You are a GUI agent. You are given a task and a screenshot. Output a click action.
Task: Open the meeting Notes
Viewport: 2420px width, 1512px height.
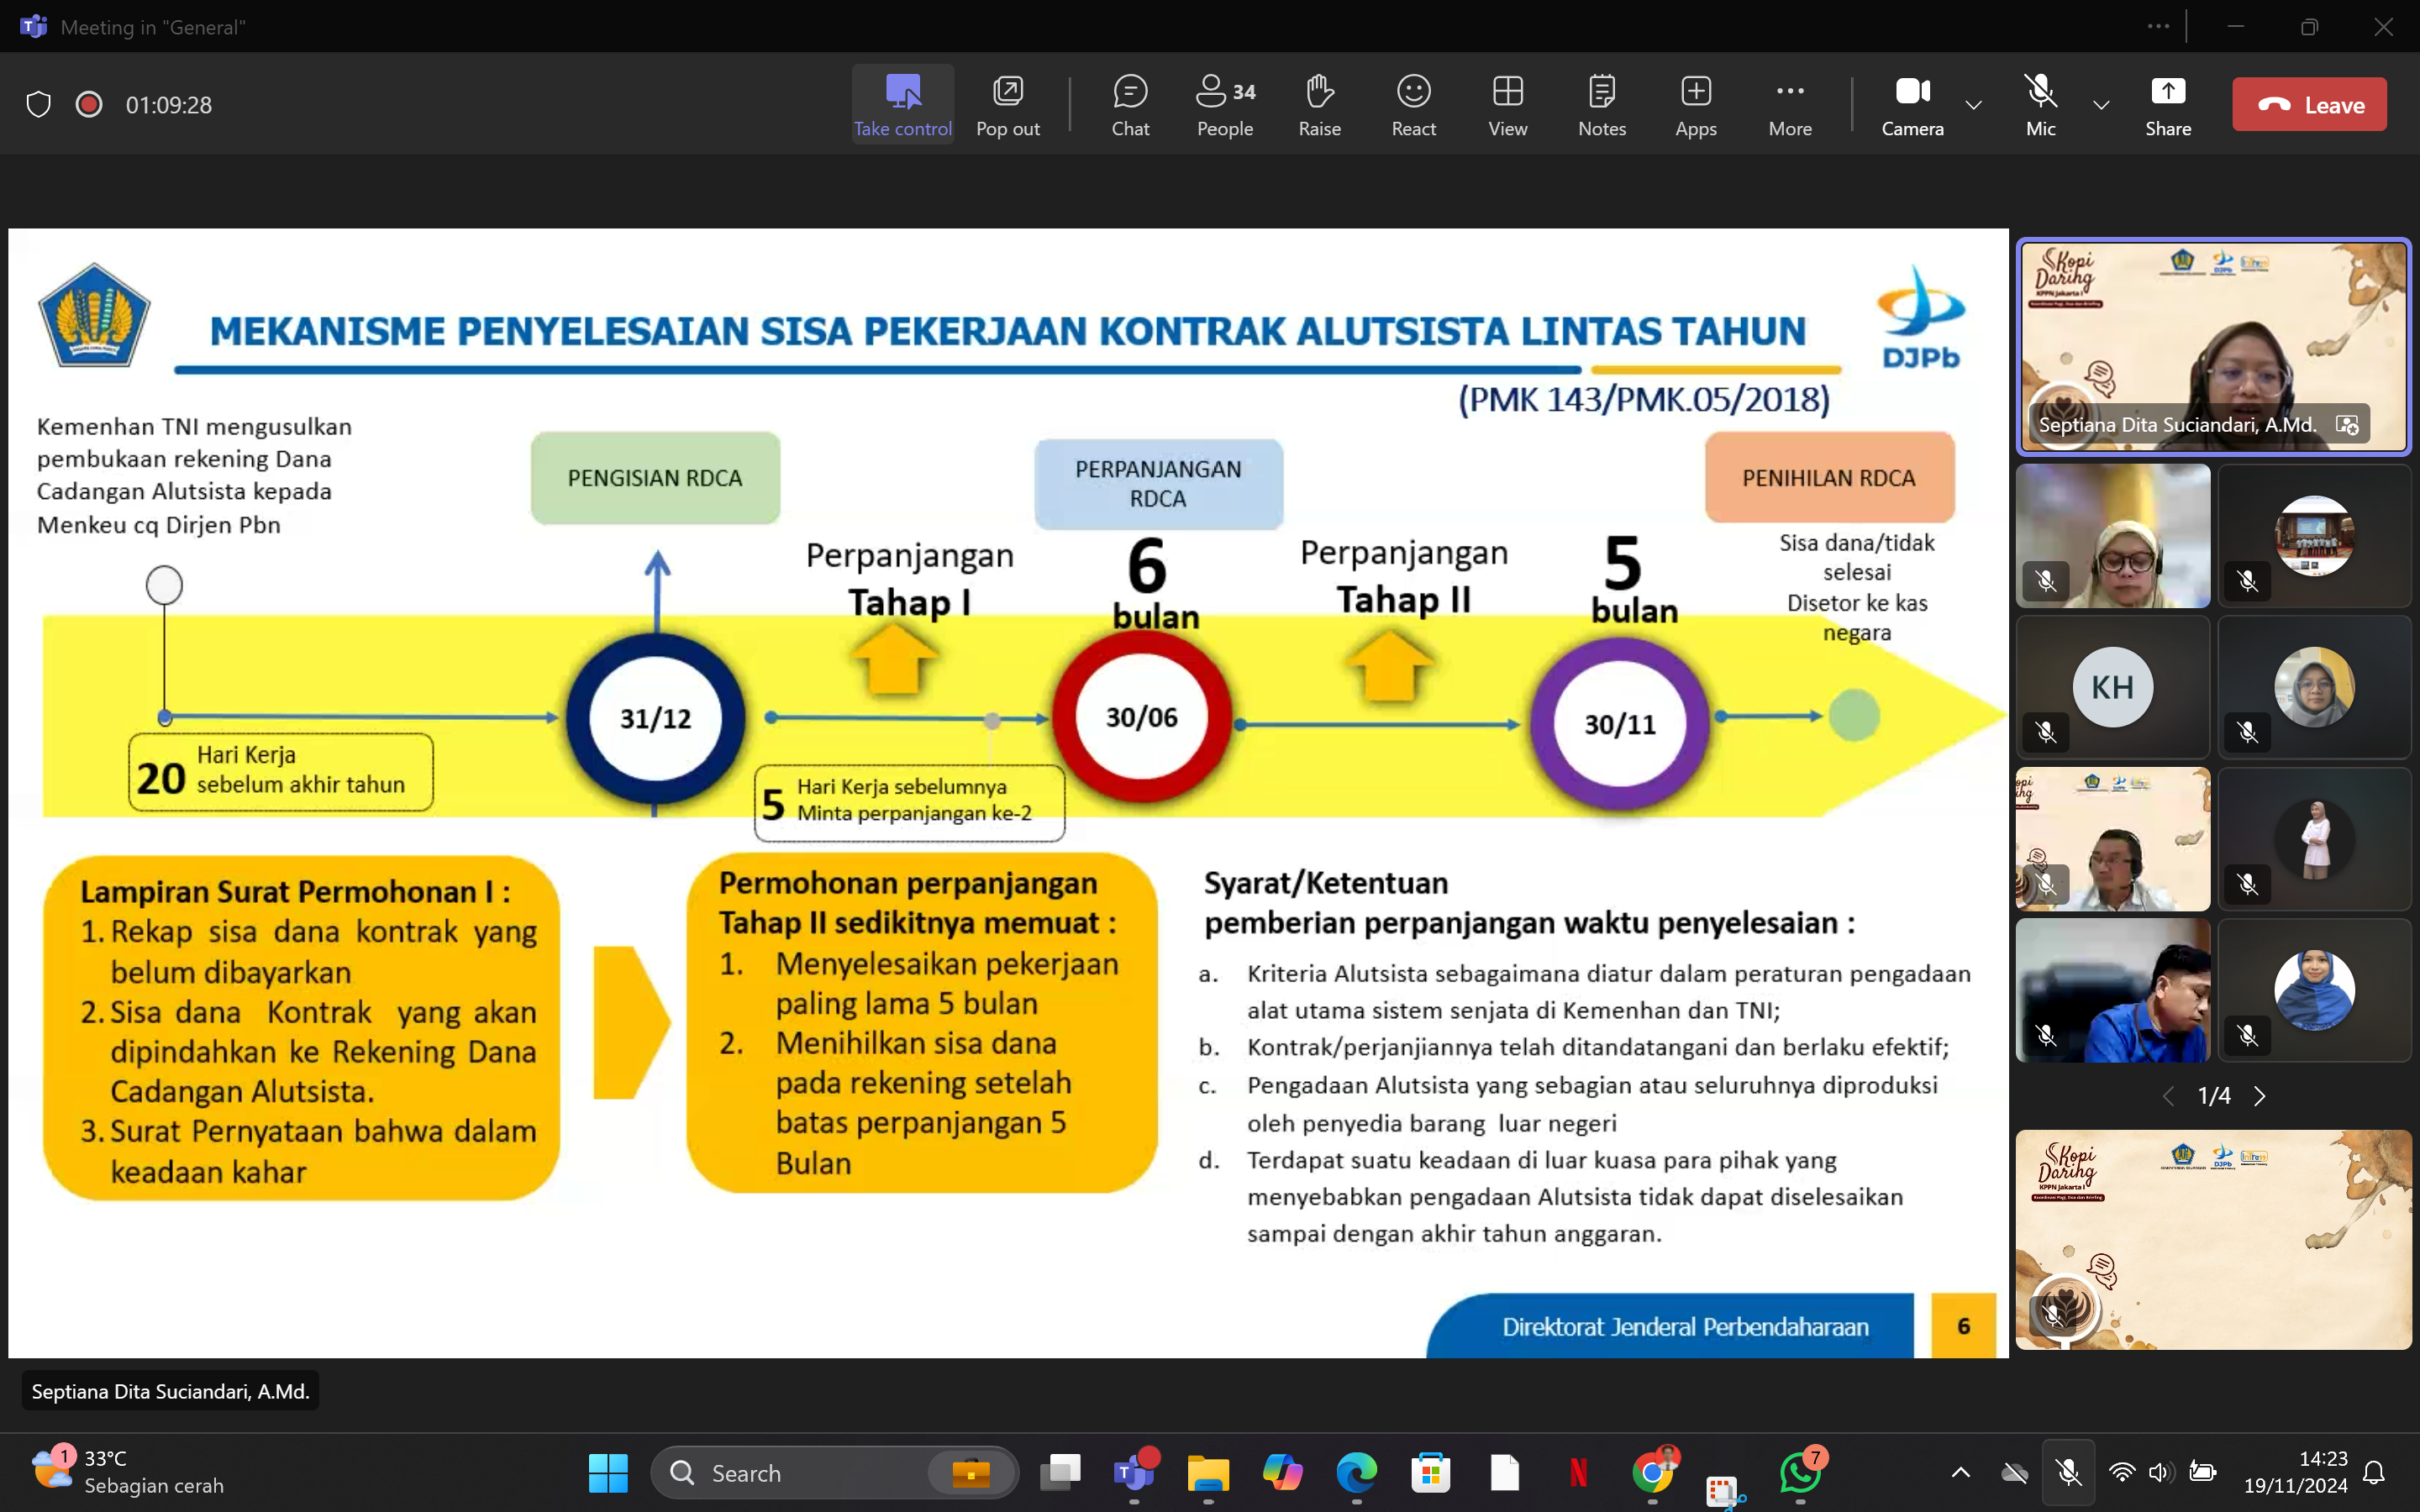[1601, 104]
